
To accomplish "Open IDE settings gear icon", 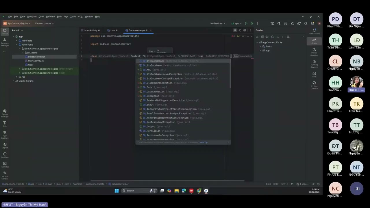I will click(x=312, y=23).
